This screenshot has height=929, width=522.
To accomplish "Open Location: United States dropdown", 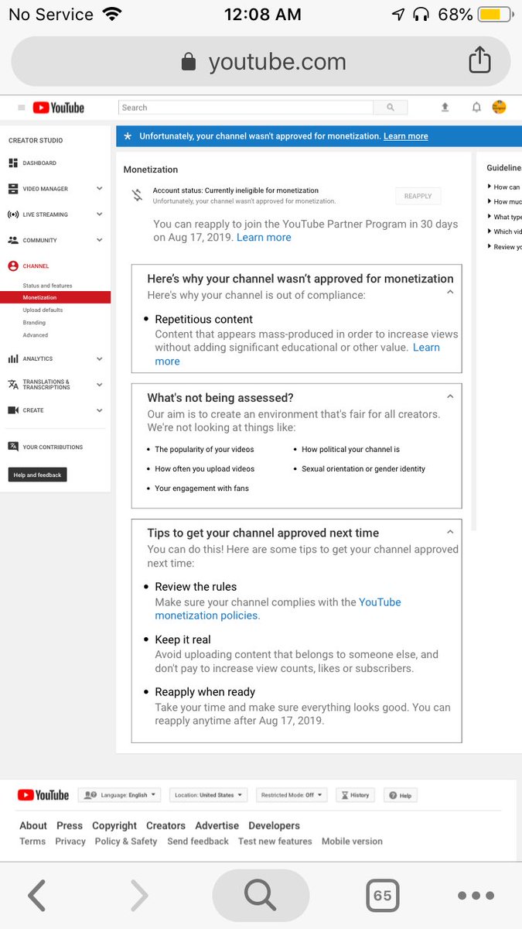I will click(x=208, y=795).
